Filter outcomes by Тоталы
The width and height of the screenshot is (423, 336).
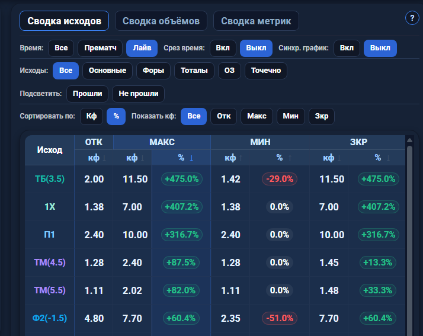click(x=194, y=71)
